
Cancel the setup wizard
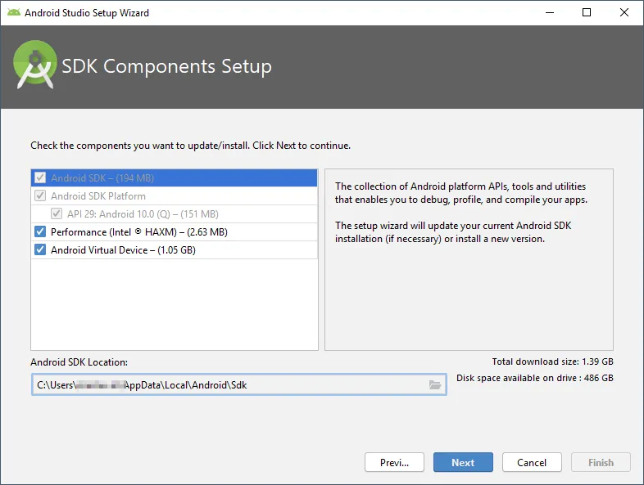[532, 462]
